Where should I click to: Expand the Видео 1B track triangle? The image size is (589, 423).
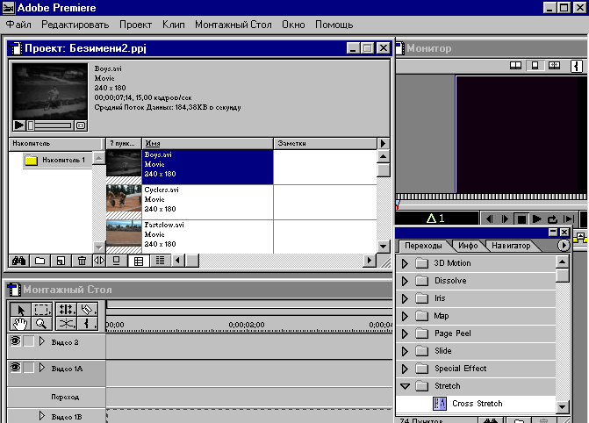[x=42, y=416]
